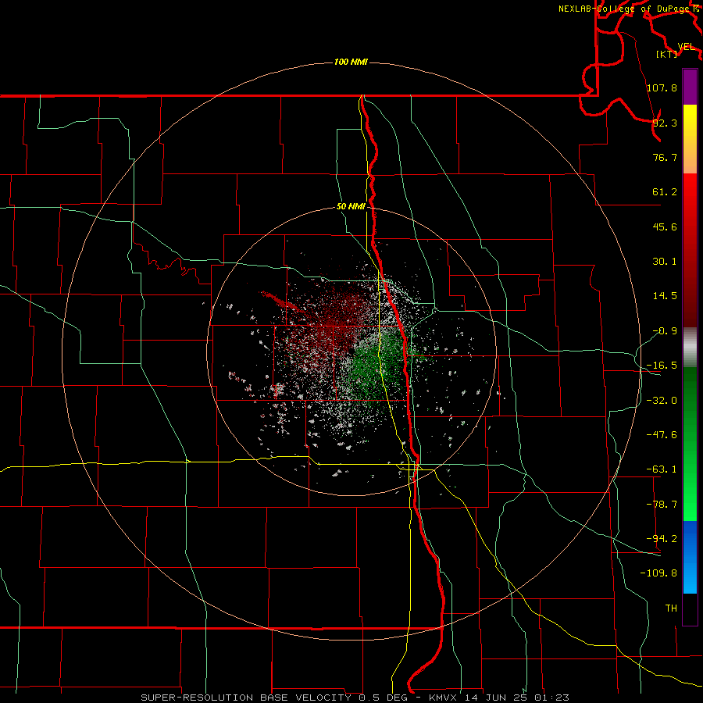Image resolution: width=703 pixels, height=703 pixels.
Task: Click the 50 NMI range ring label
Action: pos(351,206)
